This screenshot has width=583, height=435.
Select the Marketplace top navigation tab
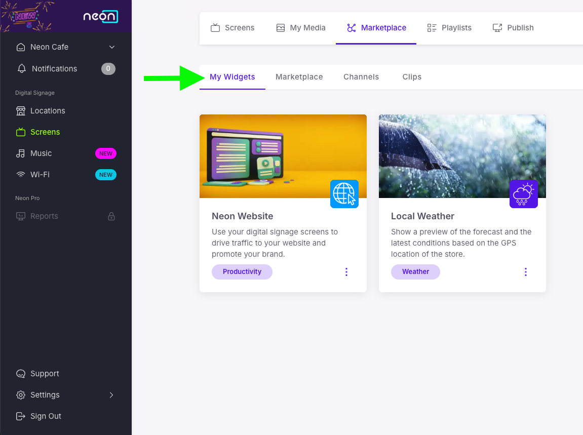click(376, 28)
